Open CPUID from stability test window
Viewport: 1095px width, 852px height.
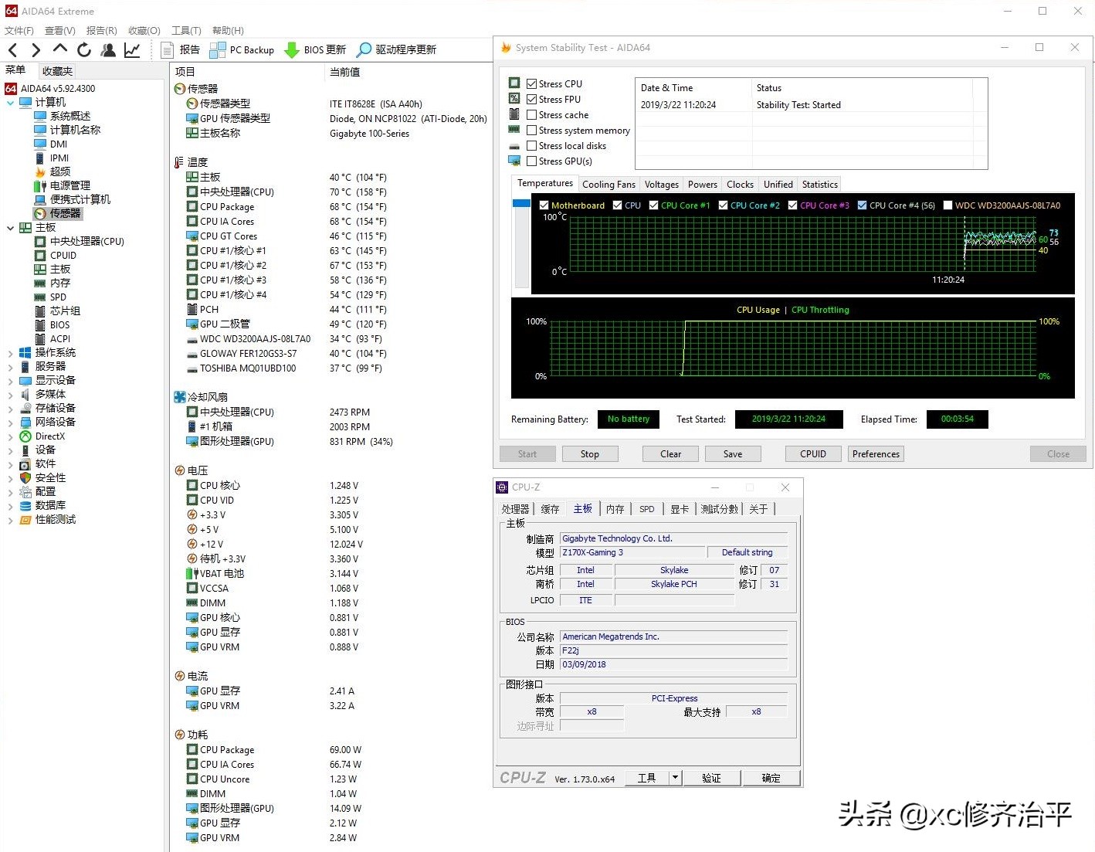click(x=813, y=454)
